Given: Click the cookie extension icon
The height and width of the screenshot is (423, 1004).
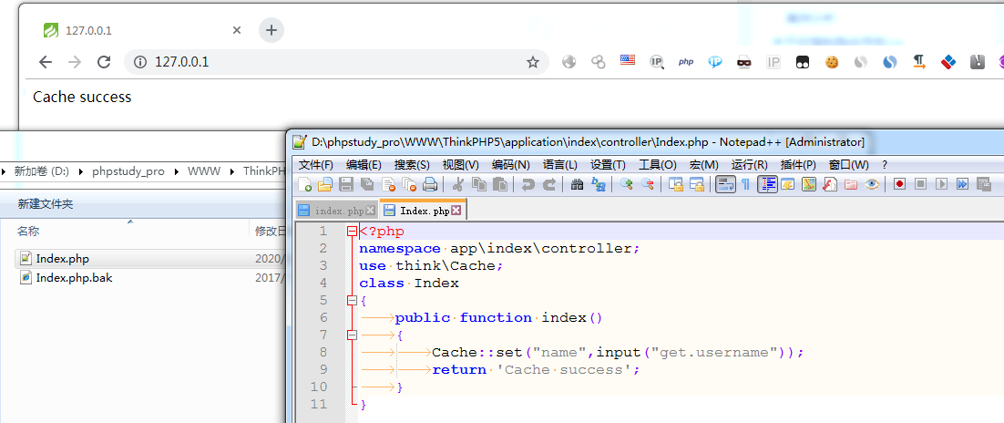Looking at the screenshot, I should click(x=832, y=62).
